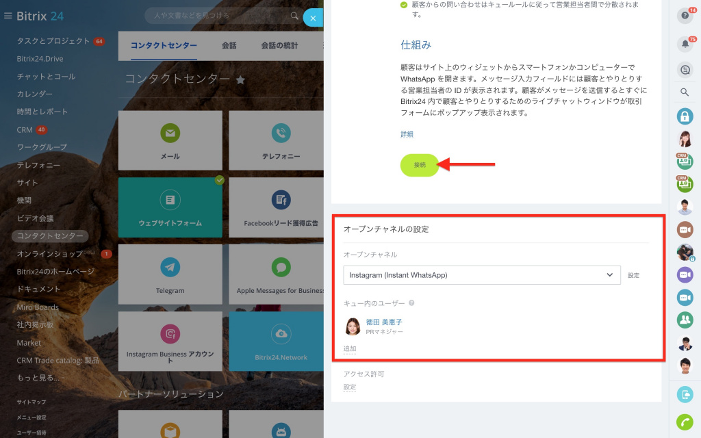Click 追加 to add a queue user
Viewport: 701px width, 438px height.
[350, 348]
